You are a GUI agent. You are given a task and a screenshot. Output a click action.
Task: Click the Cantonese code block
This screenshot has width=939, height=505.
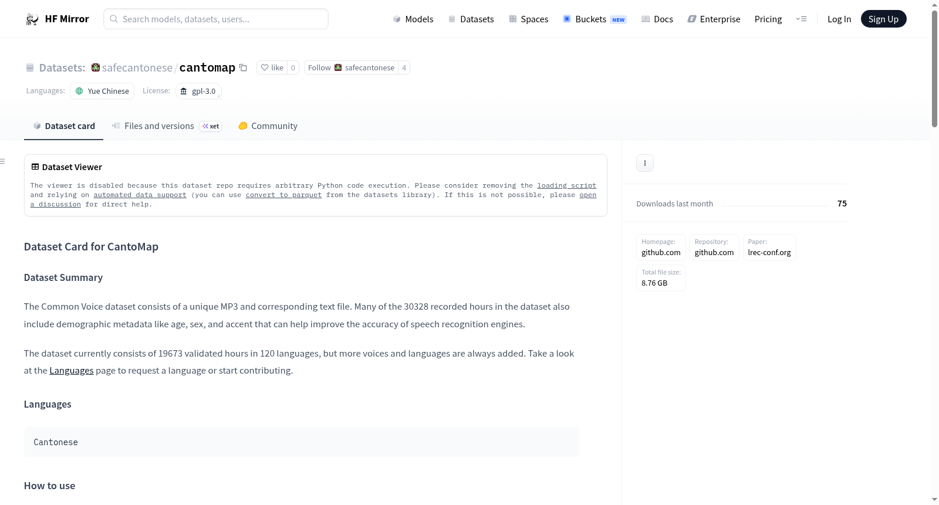coord(302,442)
